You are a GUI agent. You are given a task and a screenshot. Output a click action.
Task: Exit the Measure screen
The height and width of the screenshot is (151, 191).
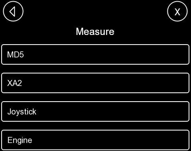click(177, 11)
